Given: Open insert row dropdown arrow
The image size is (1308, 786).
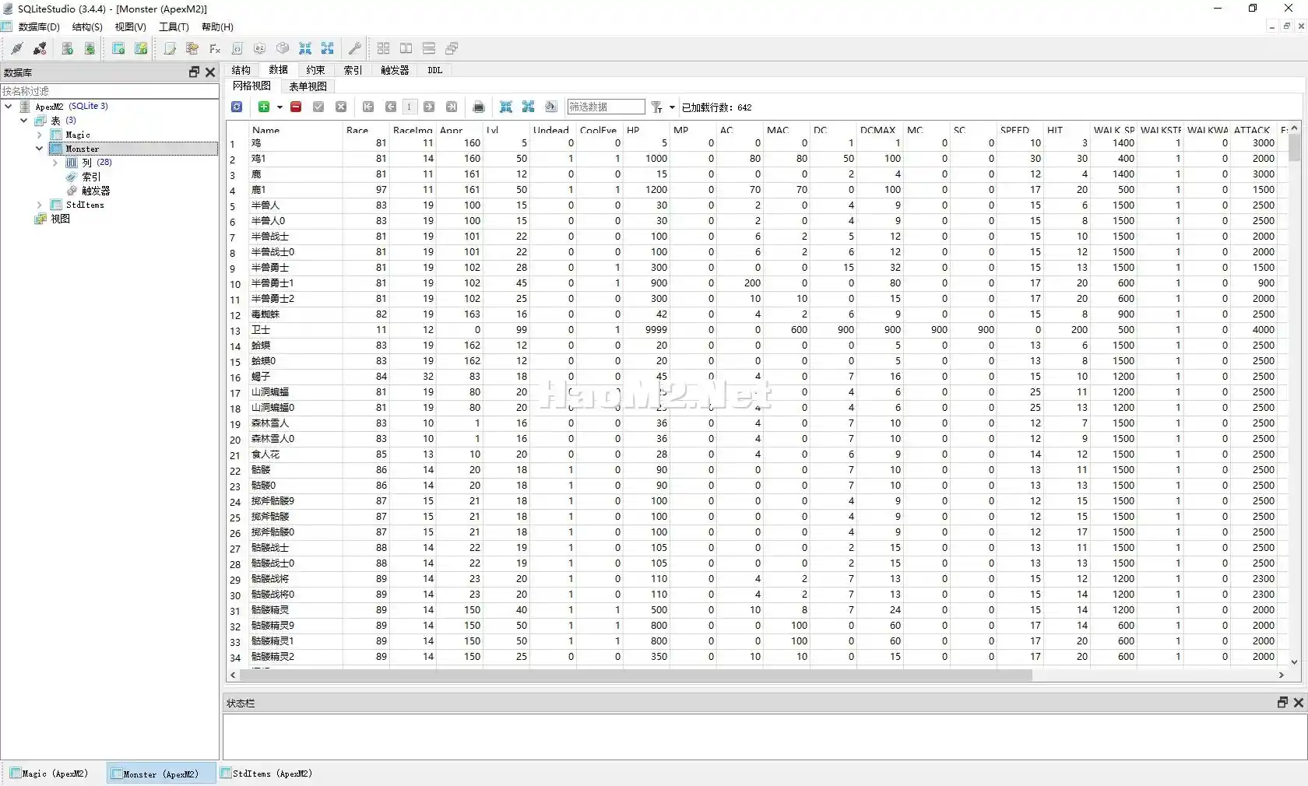Looking at the screenshot, I should (280, 107).
